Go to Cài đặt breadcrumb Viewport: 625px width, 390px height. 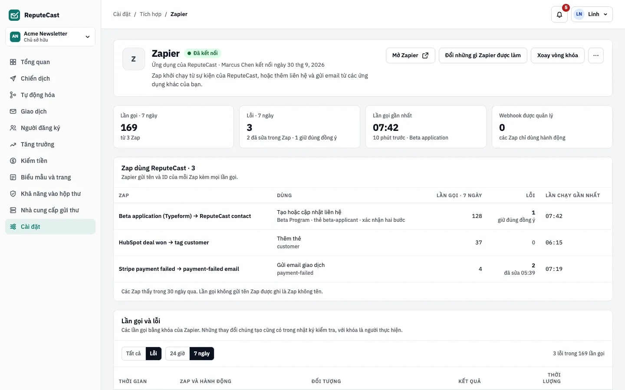coord(122,14)
